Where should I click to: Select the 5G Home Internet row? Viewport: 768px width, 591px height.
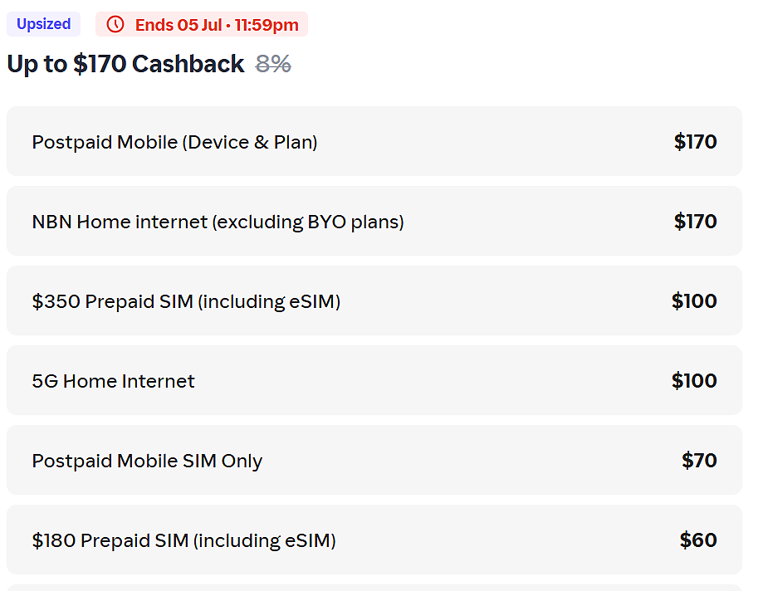click(x=374, y=380)
